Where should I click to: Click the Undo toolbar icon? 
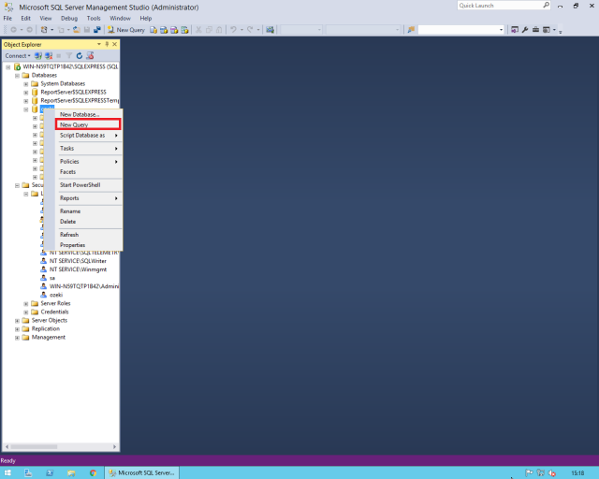pos(233,29)
